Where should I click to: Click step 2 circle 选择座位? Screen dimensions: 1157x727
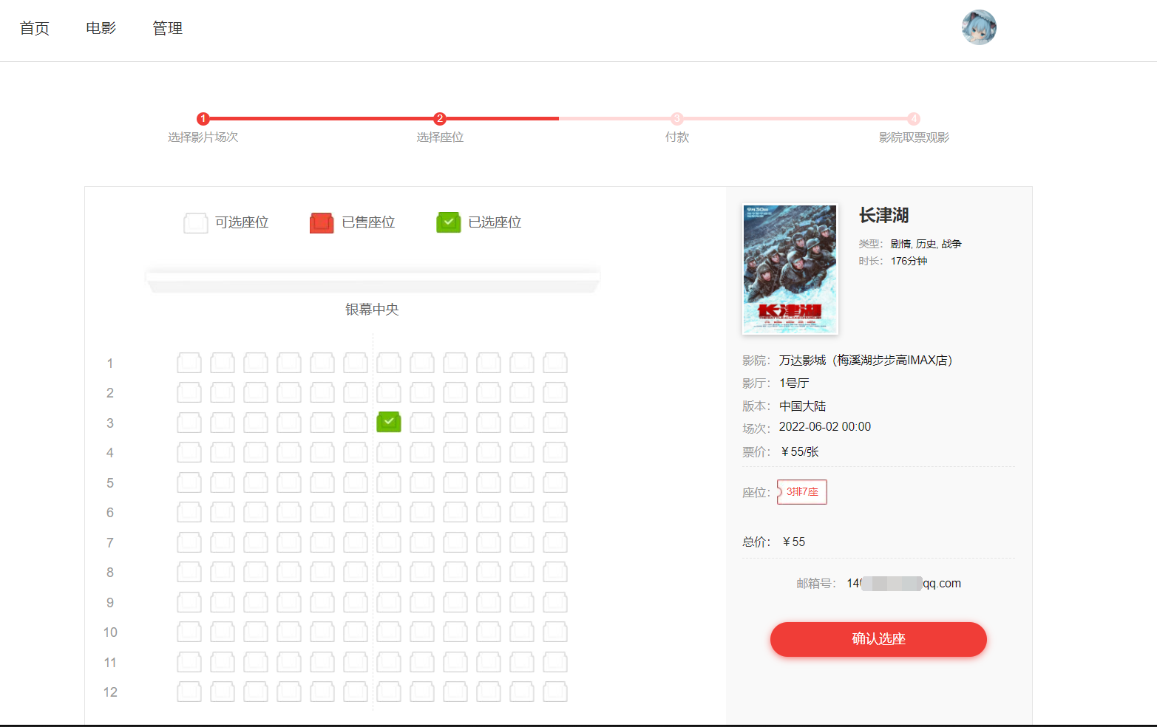click(x=440, y=117)
